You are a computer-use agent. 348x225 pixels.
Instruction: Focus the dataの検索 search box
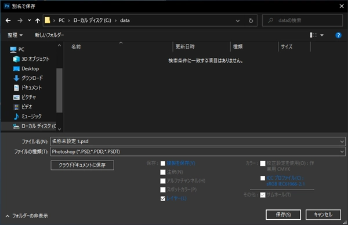tap(303, 21)
